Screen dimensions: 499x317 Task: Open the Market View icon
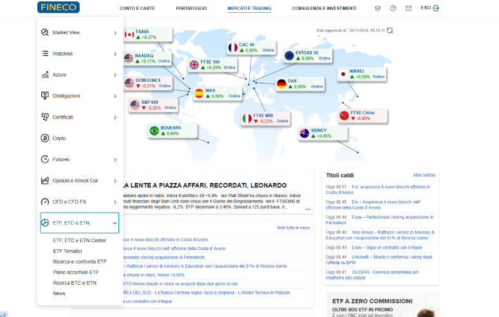[45, 32]
